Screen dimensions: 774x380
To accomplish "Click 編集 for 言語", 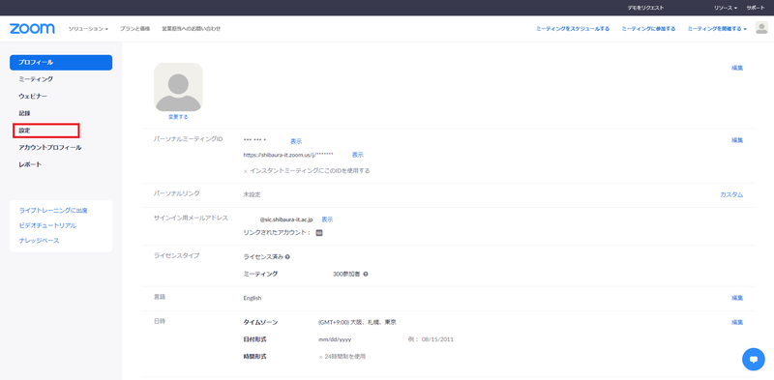I will pyautogui.click(x=737, y=298).
